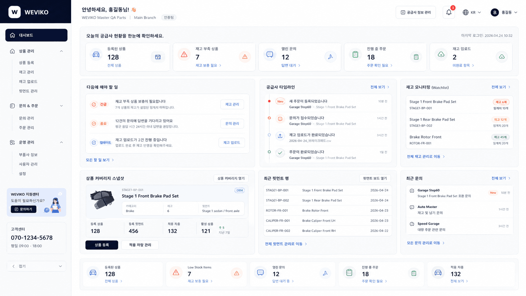
Task: Click the WEVIKO logo icon
Action: coord(14,12)
